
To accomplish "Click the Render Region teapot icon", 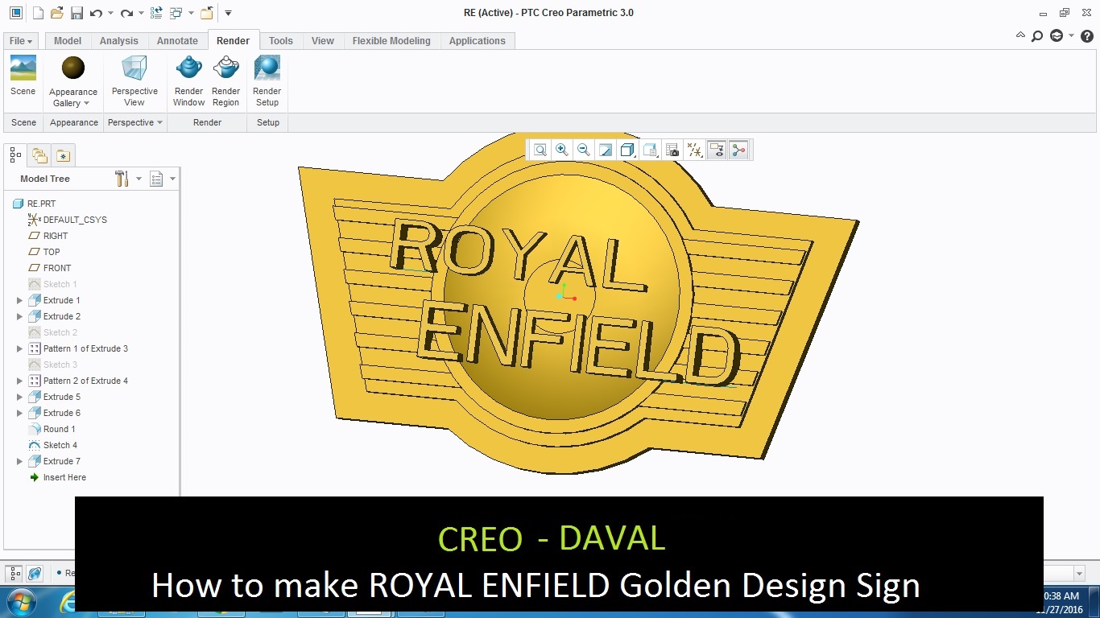I will (x=226, y=68).
